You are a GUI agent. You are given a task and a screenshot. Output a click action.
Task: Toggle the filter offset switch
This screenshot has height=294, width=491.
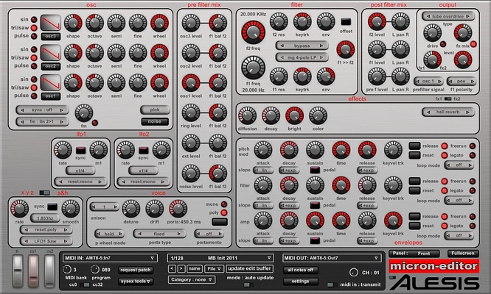pos(346,21)
